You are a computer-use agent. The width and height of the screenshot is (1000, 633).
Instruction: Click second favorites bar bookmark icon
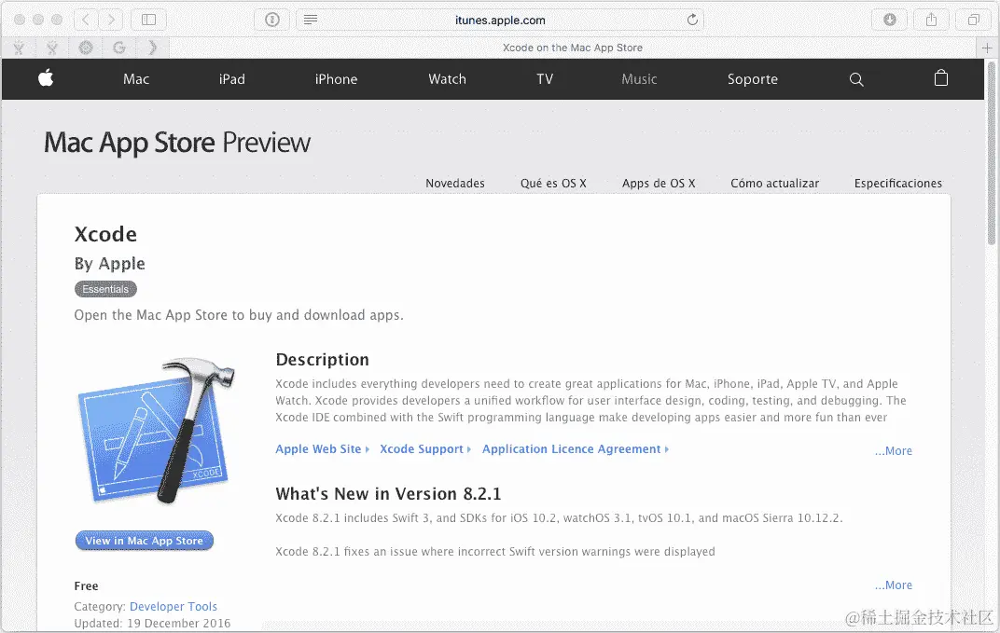[52, 48]
